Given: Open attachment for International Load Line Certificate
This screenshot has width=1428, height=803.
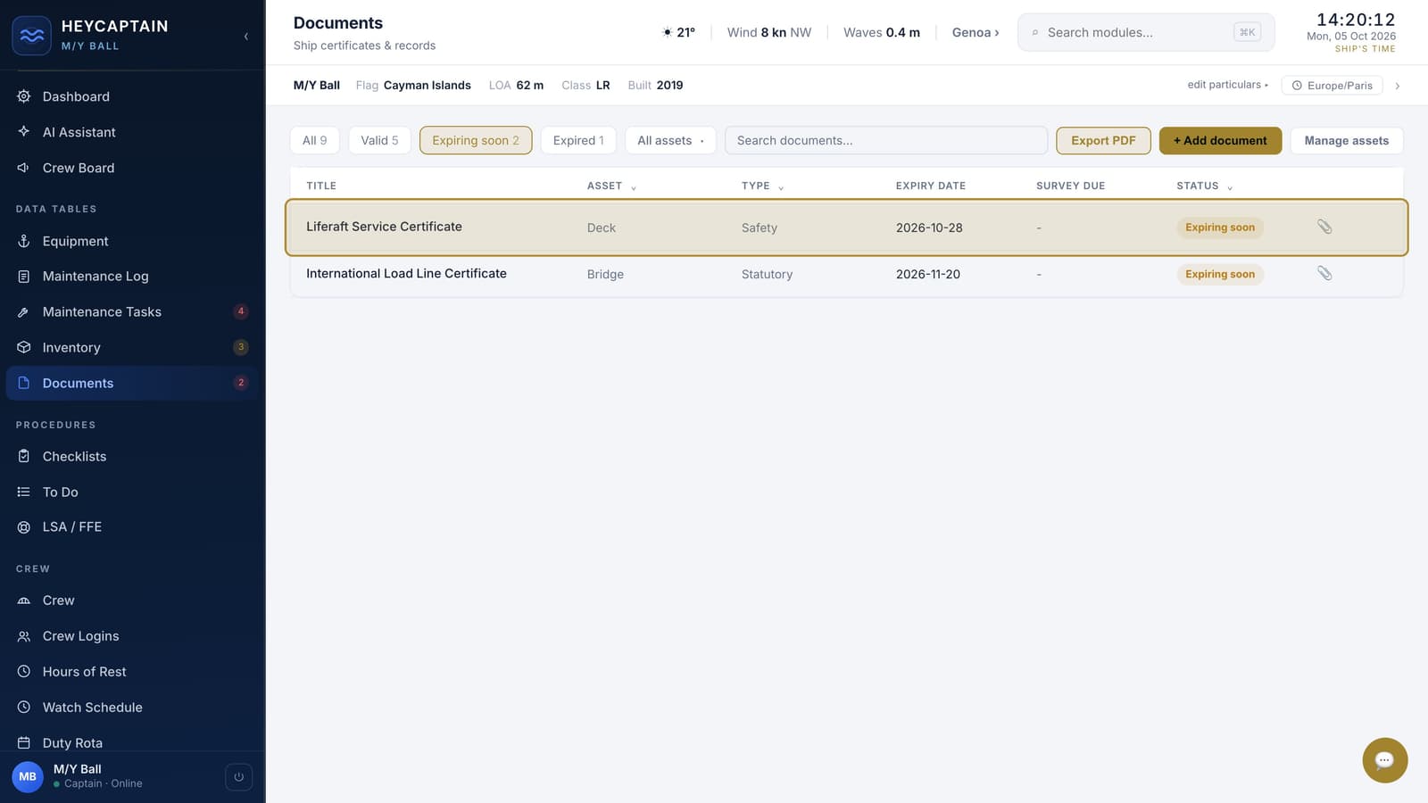Looking at the screenshot, I should [x=1324, y=273].
